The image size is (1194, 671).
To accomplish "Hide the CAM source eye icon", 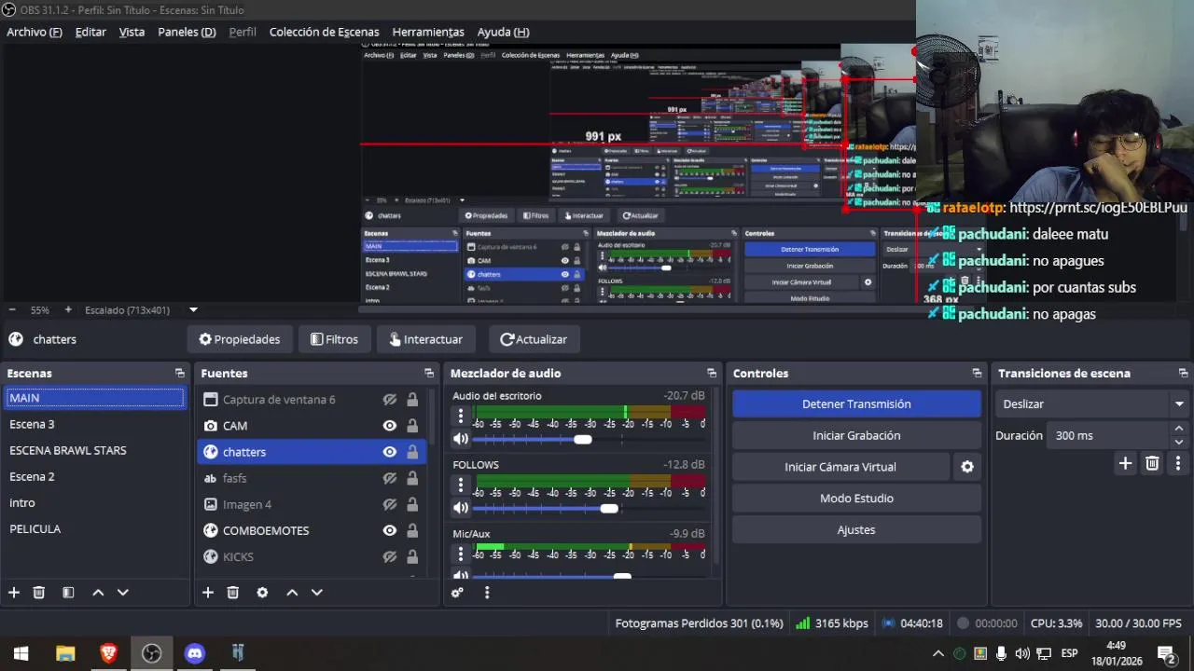I will click(x=390, y=426).
